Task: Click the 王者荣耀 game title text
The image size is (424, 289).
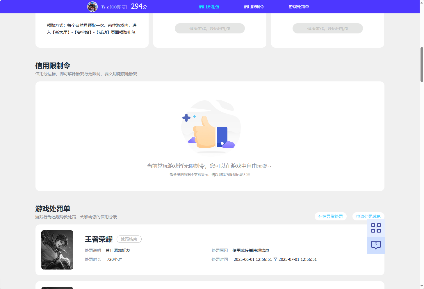Action: coord(98,239)
